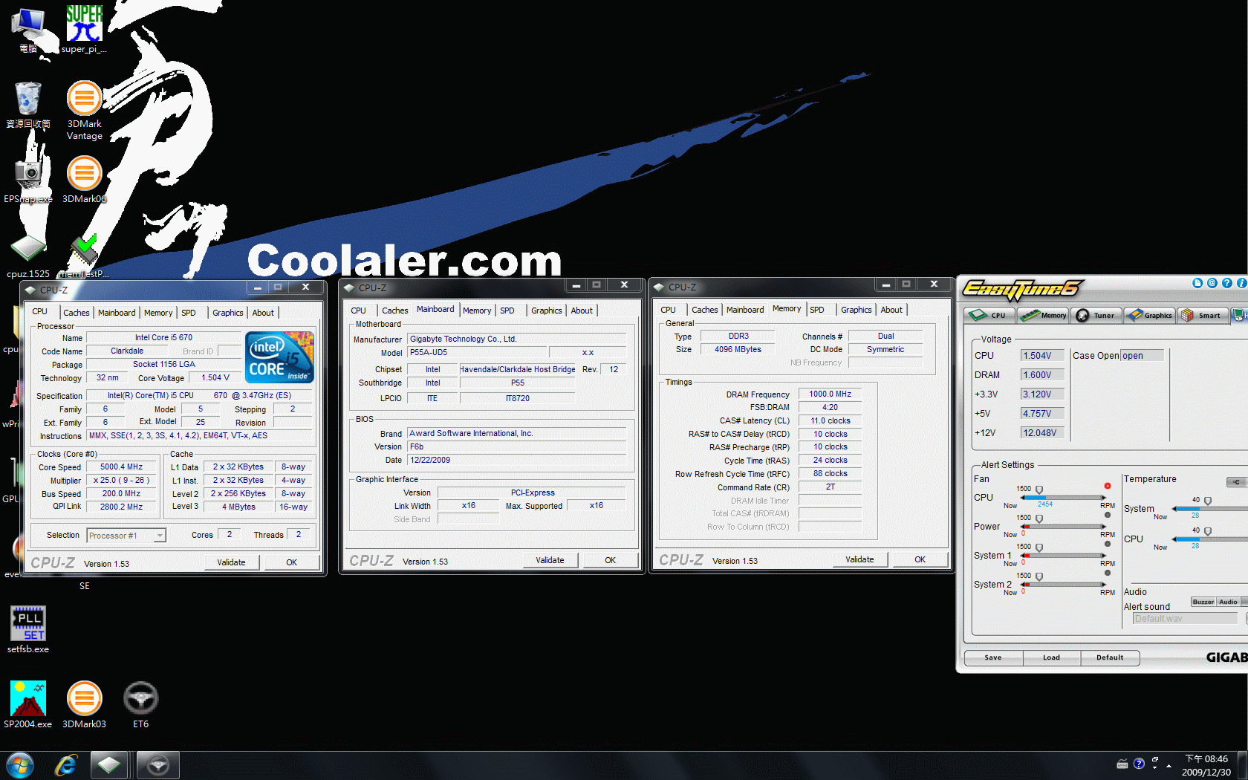This screenshot has width=1248, height=780.
Task: Click the Core Speed value 5000.4 MHz
Action: click(122, 467)
